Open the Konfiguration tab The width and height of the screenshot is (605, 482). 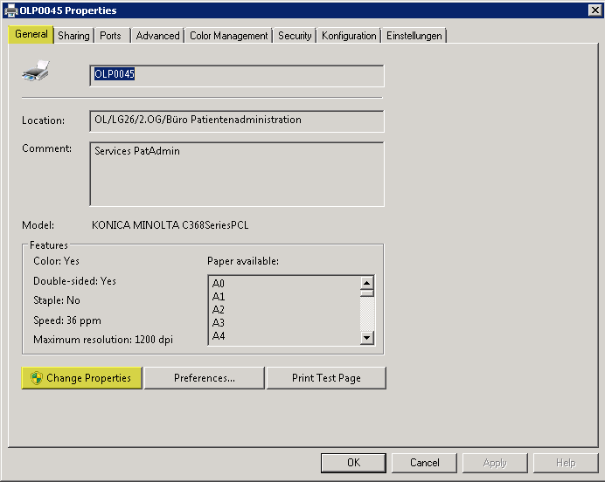click(x=349, y=36)
